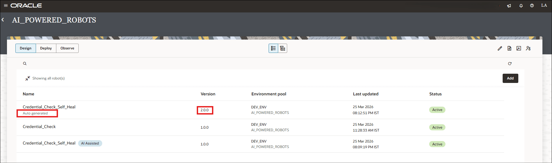Collapse the 'Showing all robot(s)' filter icon
Image resolution: width=552 pixels, height=163 pixels.
(x=28, y=78)
